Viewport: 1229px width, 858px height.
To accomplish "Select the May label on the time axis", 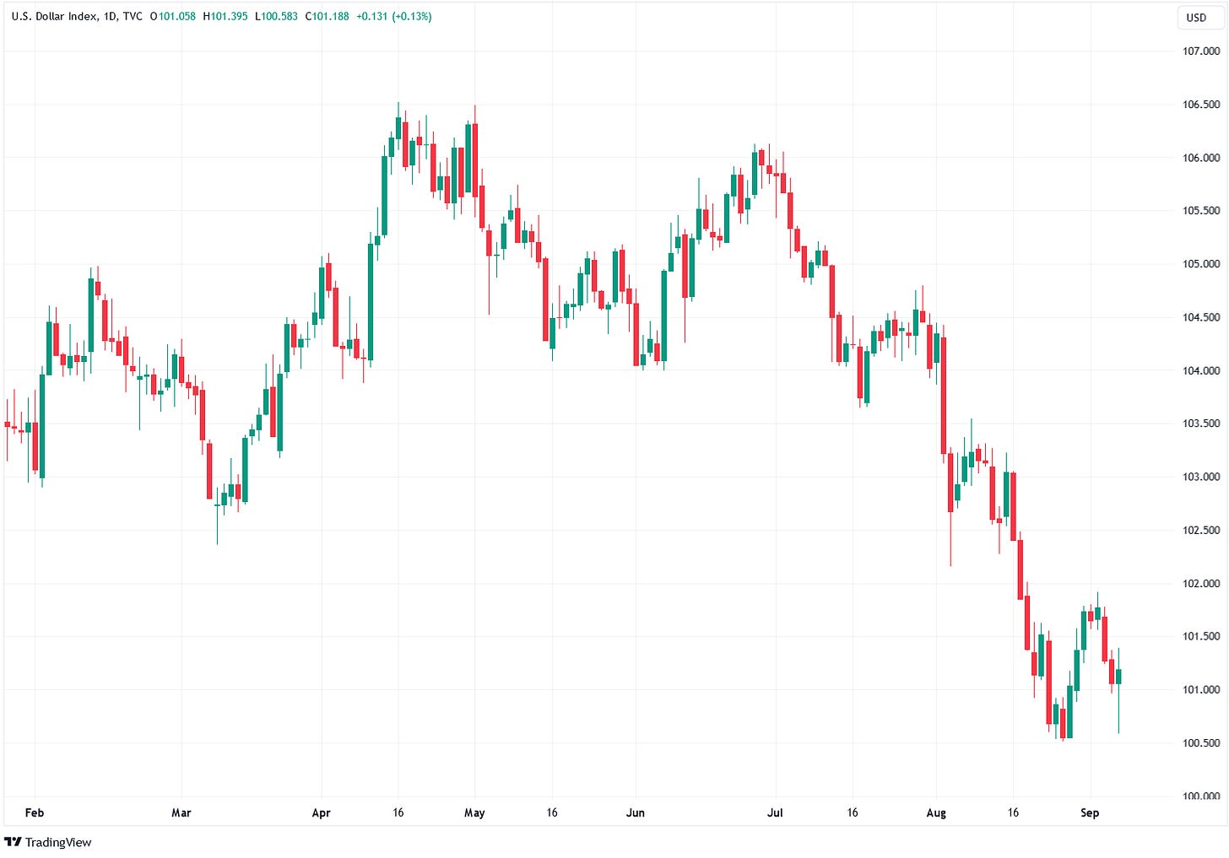I will (474, 812).
